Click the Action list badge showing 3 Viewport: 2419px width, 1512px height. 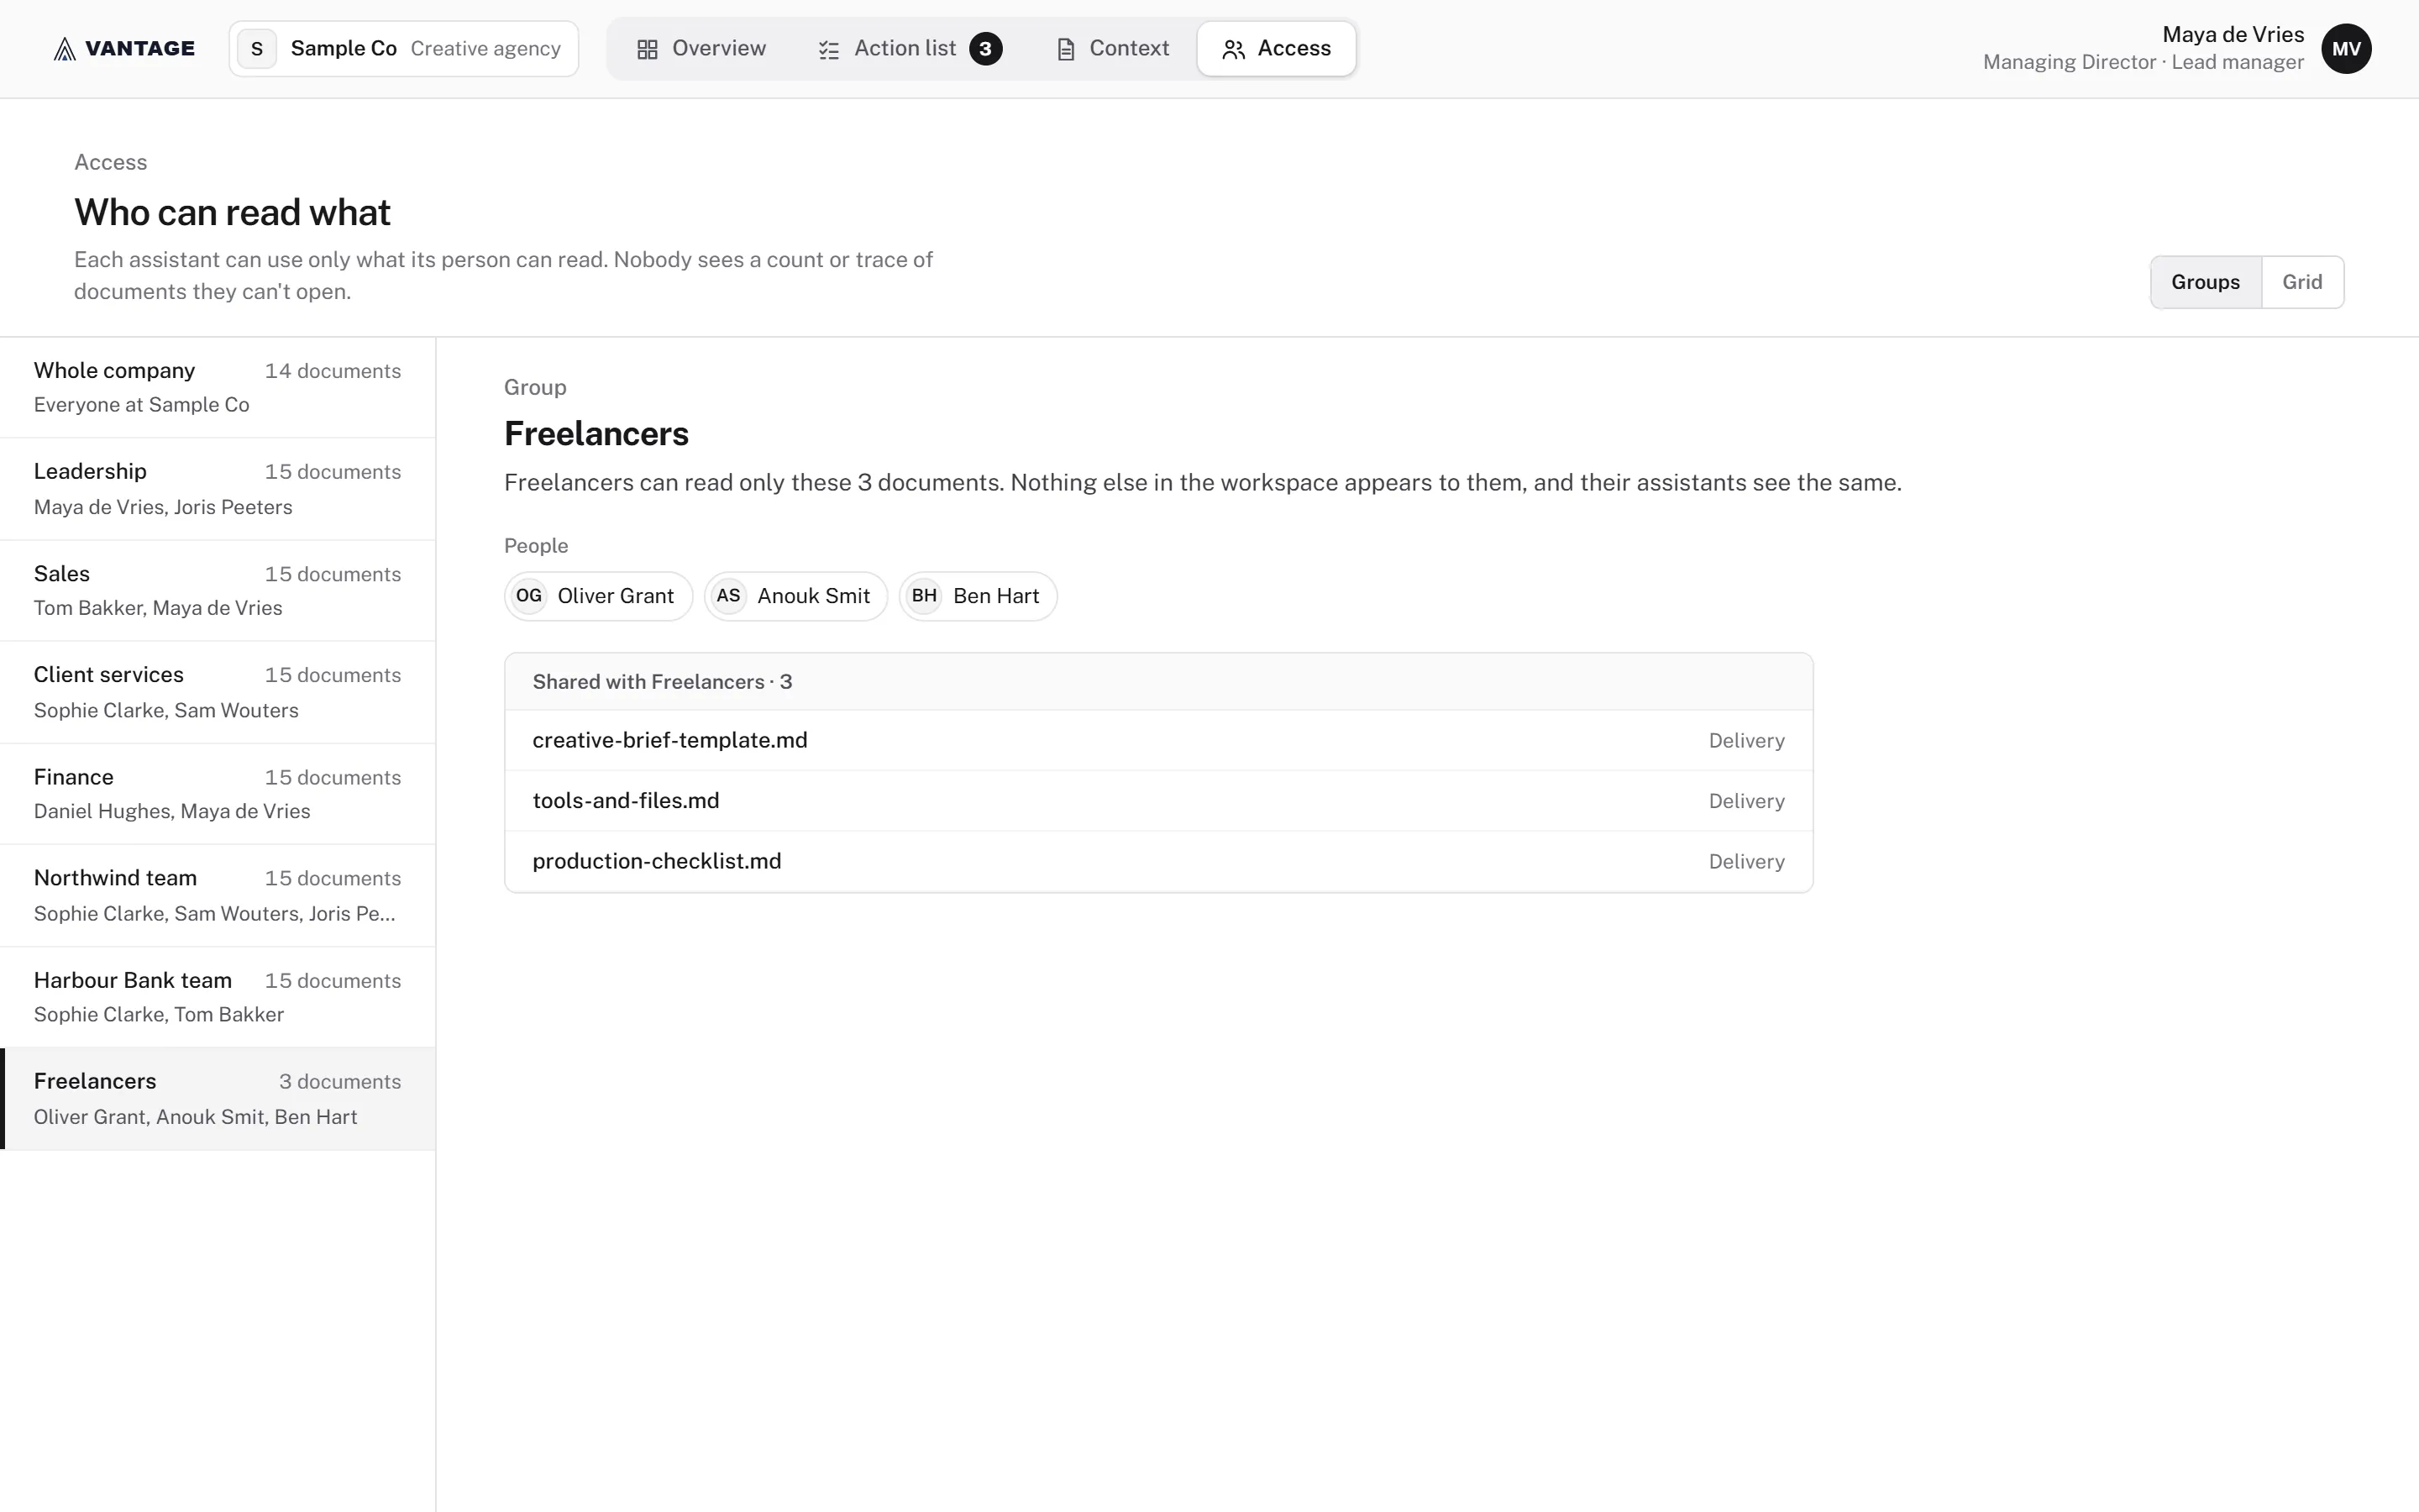pyautogui.click(x=985, y=49)
